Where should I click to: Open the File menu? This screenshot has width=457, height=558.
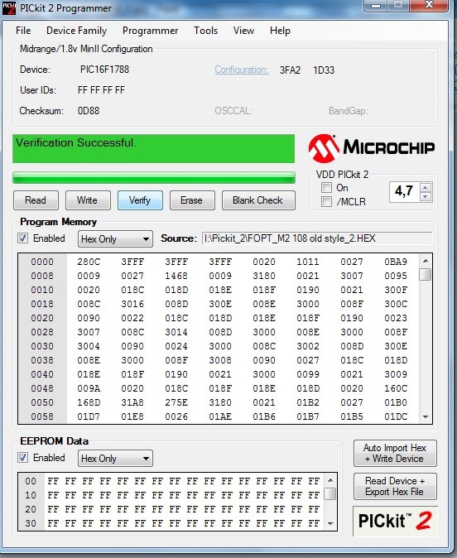pyautogui.click(x=23, y=31)
